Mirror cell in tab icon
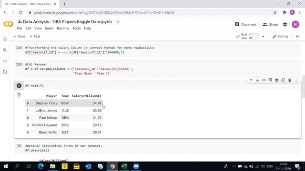The height and width of the screenshot is (171, 305). click(283, 80)
